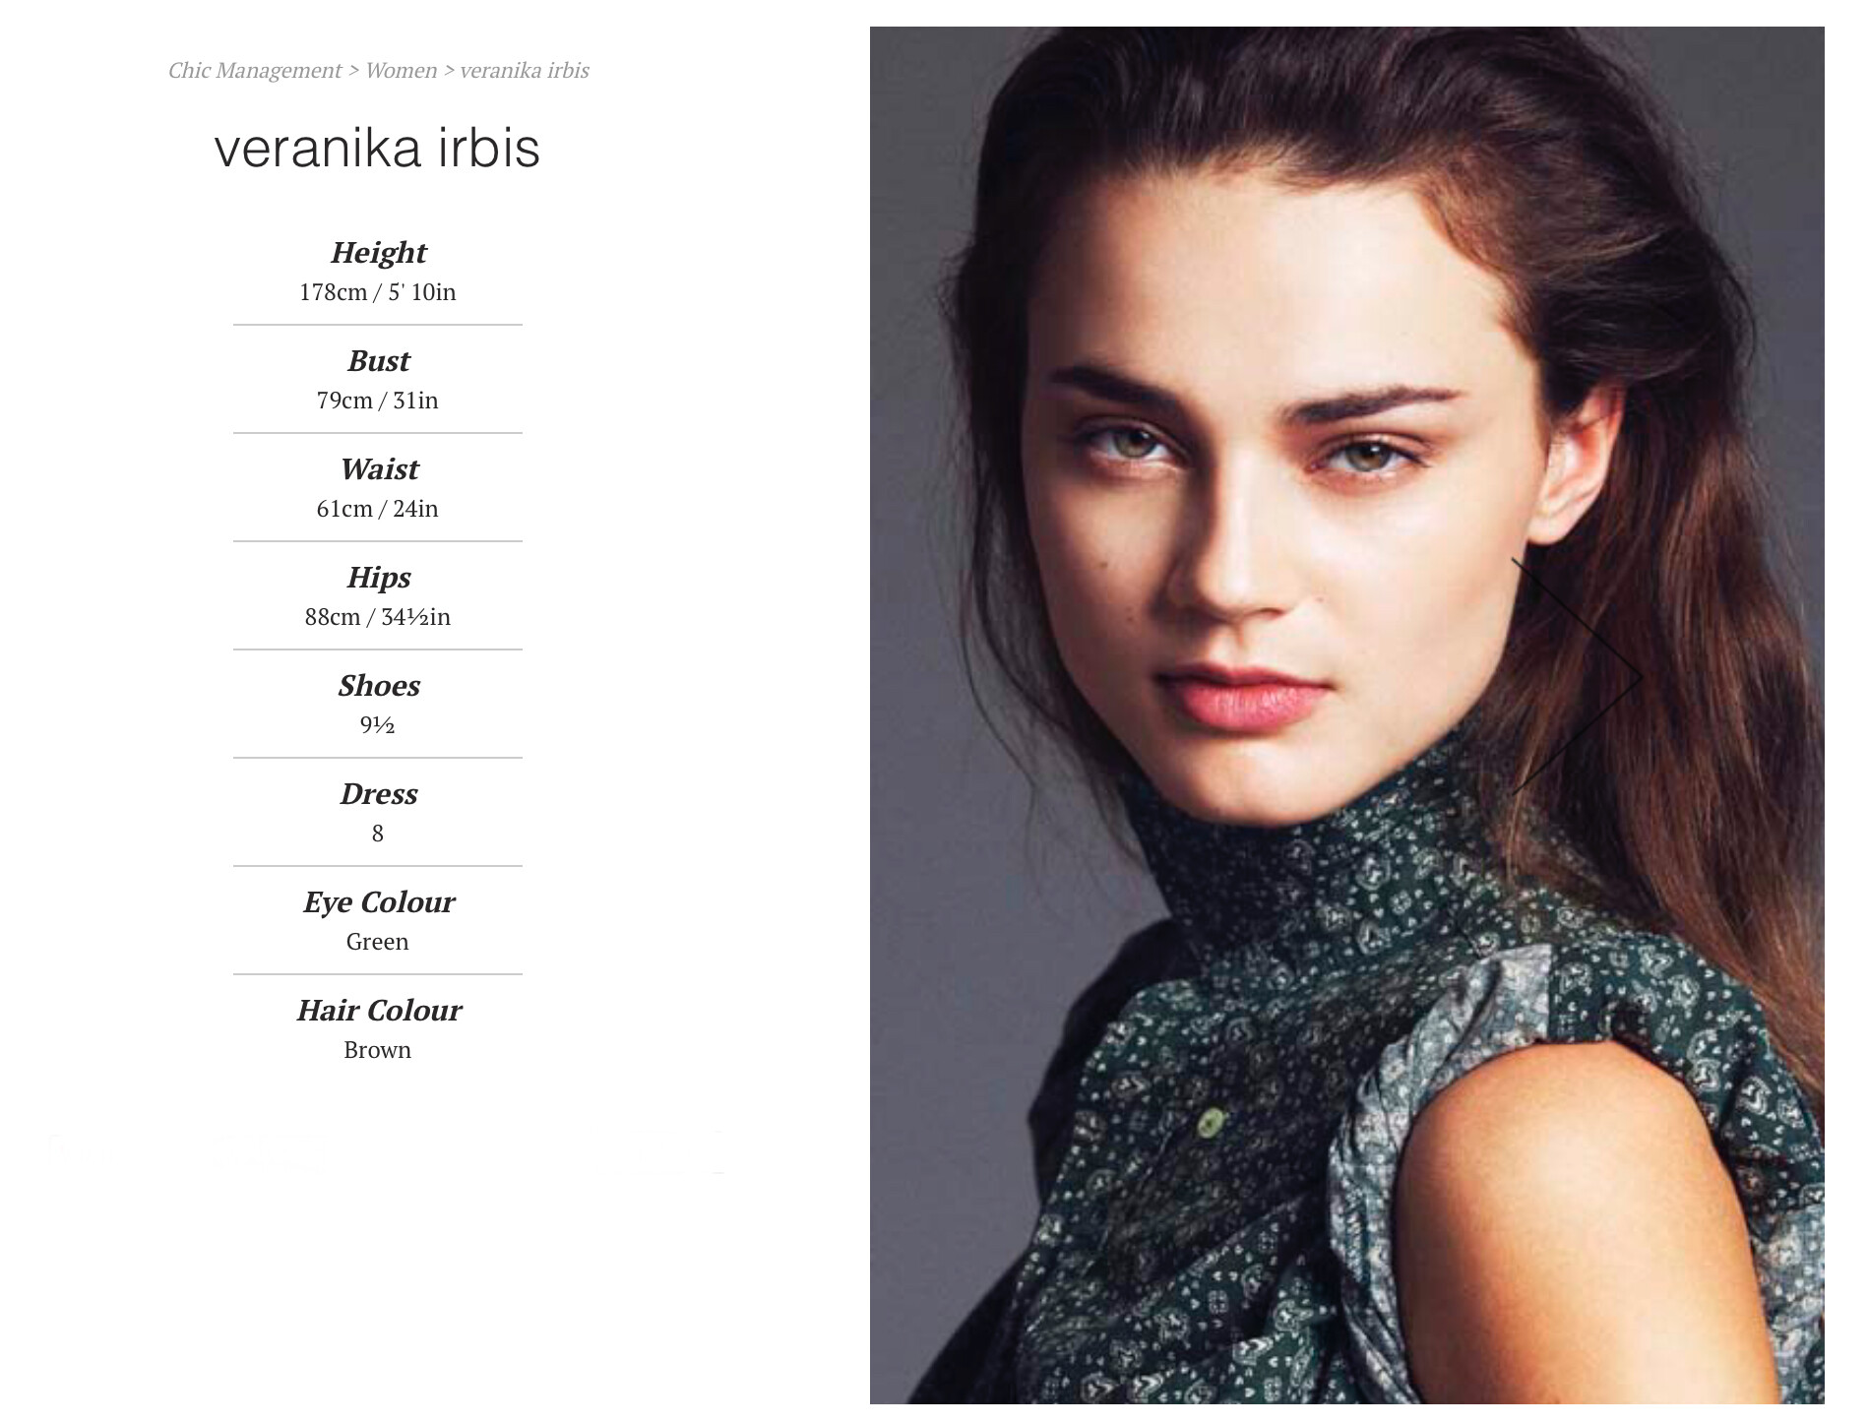The height and width of the screenshot is (1423, 1868).
Task: Click the 79cm / 31in bust value
Action: (378, 401)
